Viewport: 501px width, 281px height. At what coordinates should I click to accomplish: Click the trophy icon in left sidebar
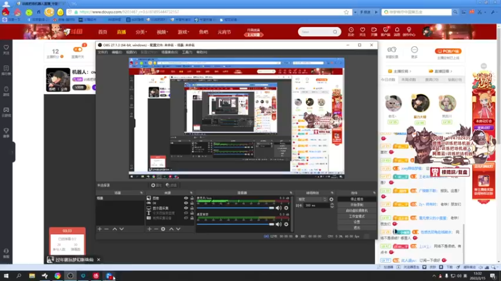[6, 132]
